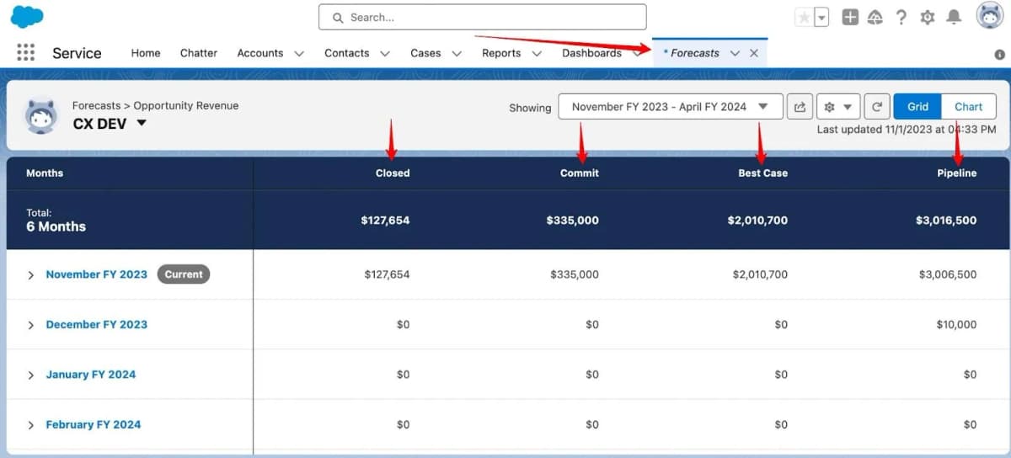Click the info icon at nav bar end
The width and height of the screenshot is (1011, 458).
pyautogui.click(x=1000, y=54)
